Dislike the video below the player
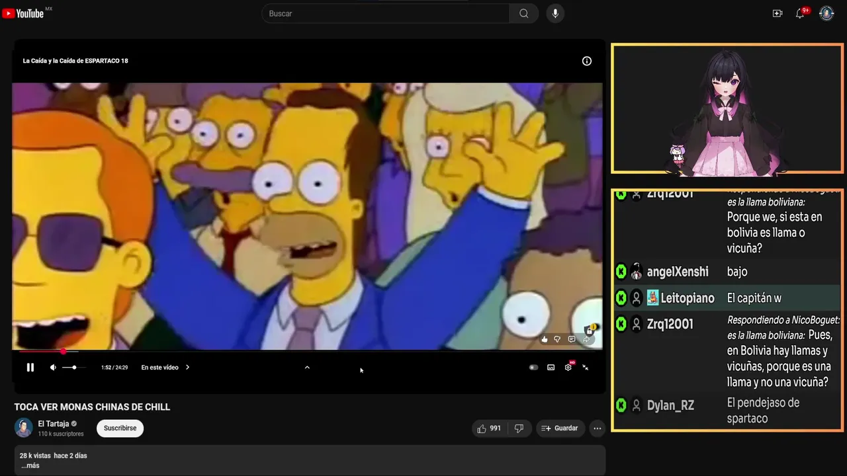This screenshot has height=476, width=847. [519, 428]
